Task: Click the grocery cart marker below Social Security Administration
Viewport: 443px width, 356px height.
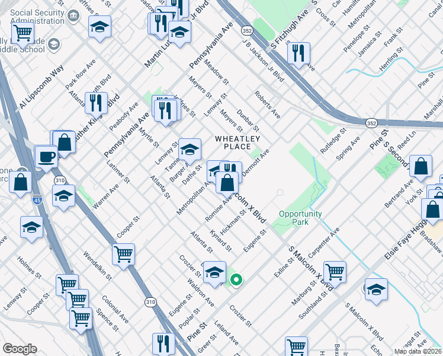Action: click(x=23, y=34)
